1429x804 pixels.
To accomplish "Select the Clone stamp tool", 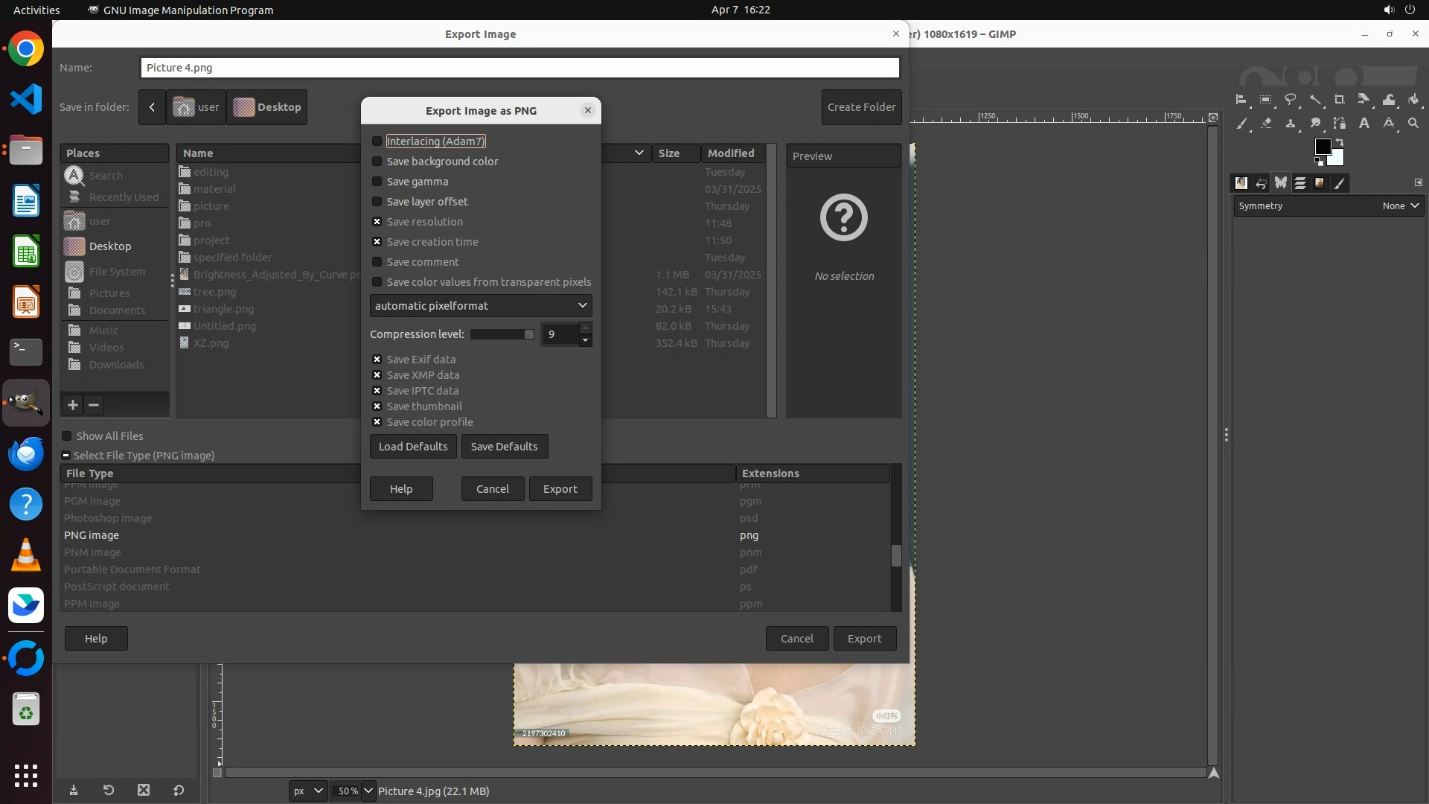I will [1291, 124].
